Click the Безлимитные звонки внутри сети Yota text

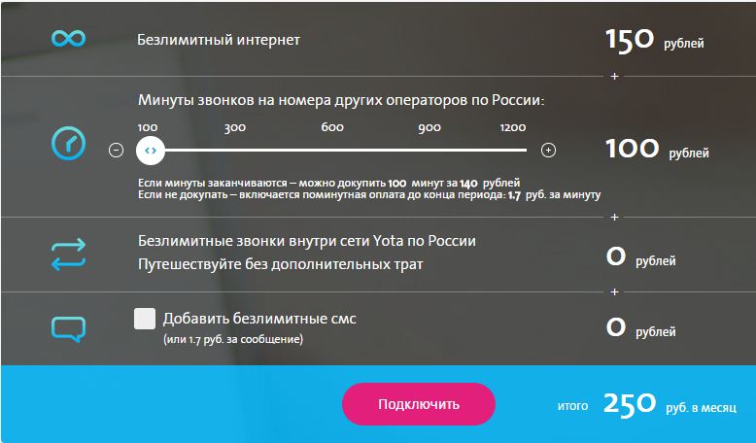click(307, 241)
